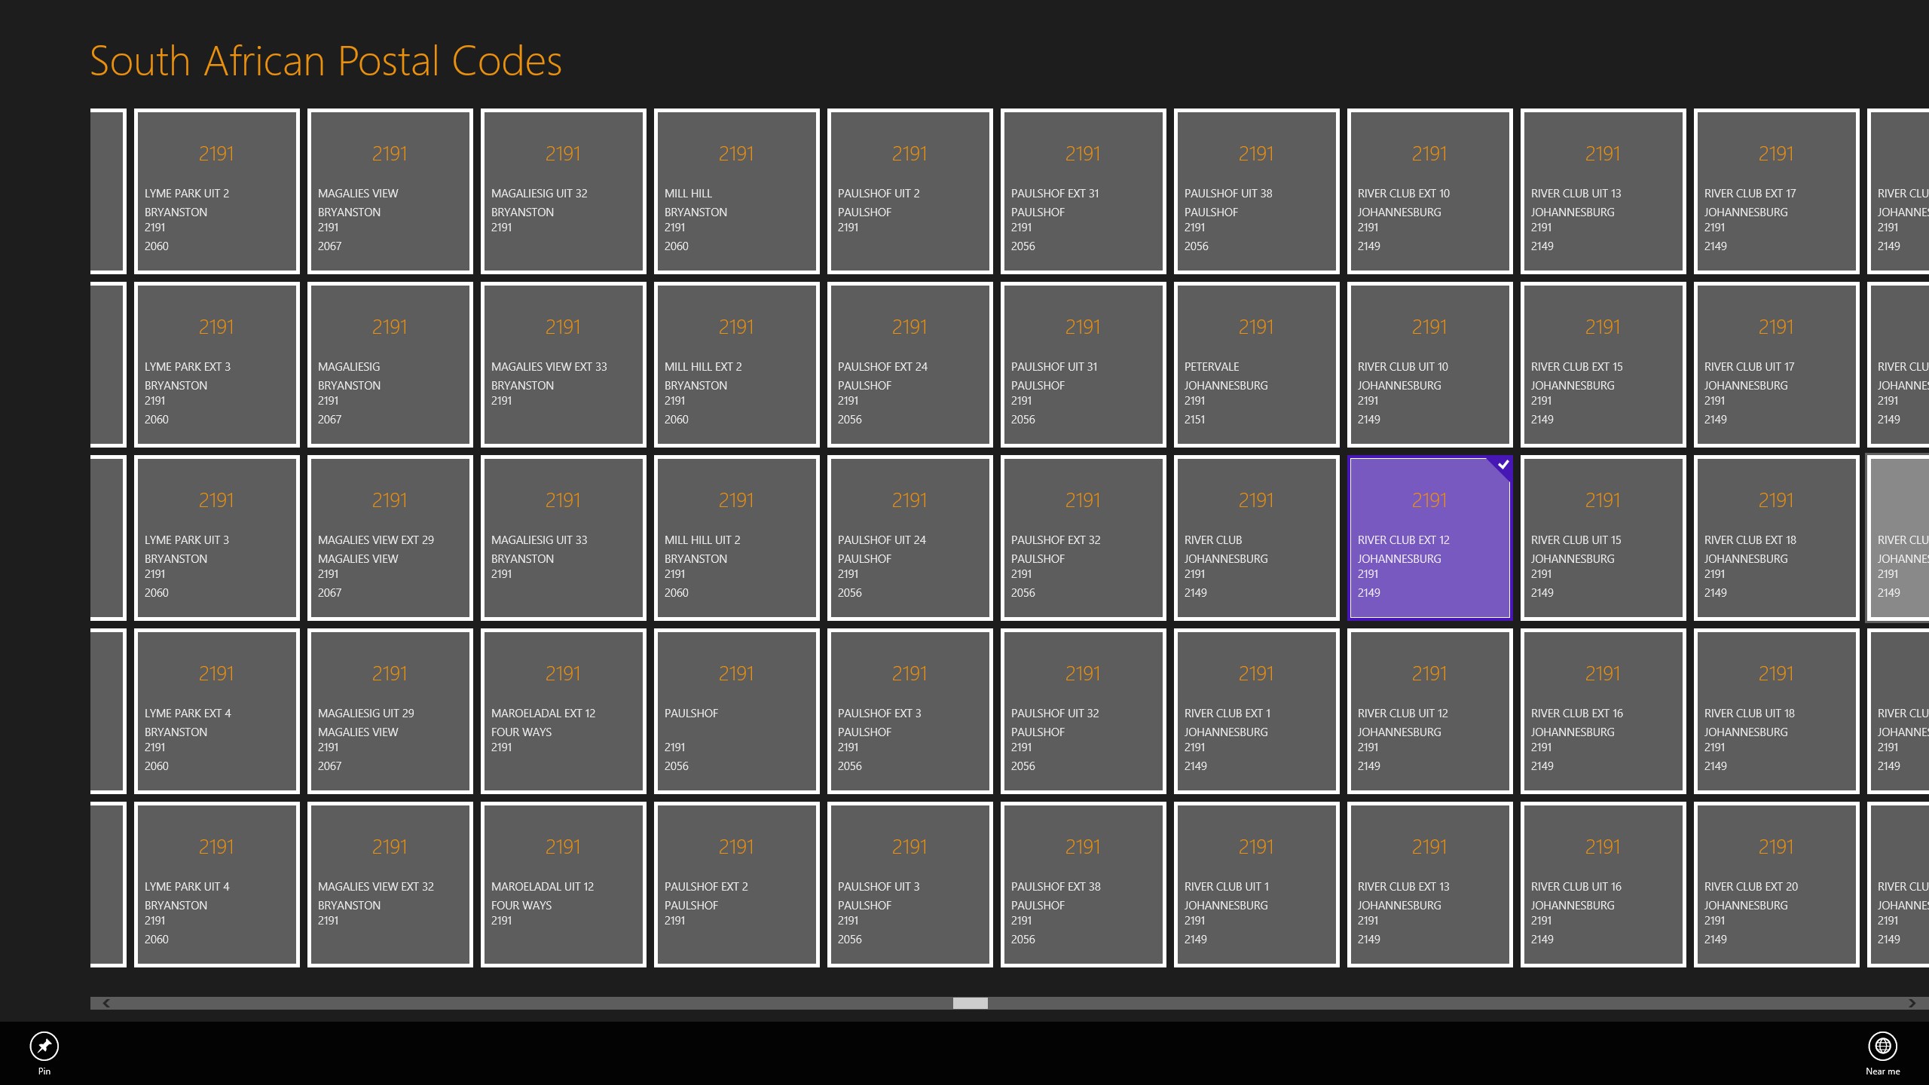Viewport: 1929px width, 1085px height.
Task: Open the PAULSHOF UIT 2 tile
Action: (x=909, y=191)
